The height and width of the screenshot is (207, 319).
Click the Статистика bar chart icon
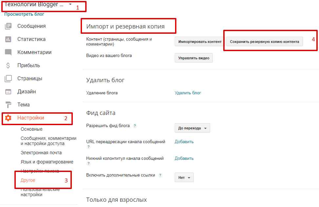(8, 39)
